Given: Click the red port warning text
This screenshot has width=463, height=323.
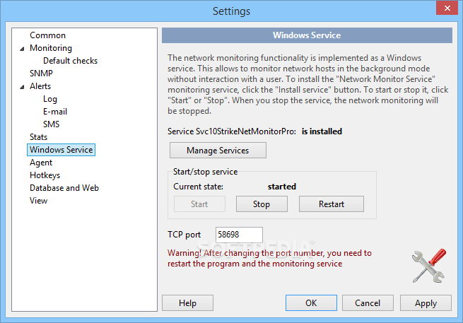Looking at the screenshot, I should (x=269, y=259).
